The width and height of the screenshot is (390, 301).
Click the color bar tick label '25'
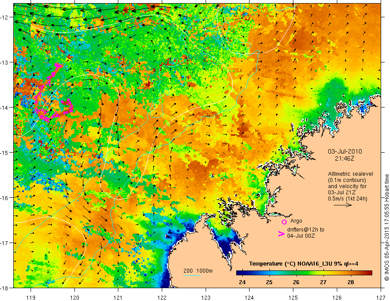[x=269, y=282]
